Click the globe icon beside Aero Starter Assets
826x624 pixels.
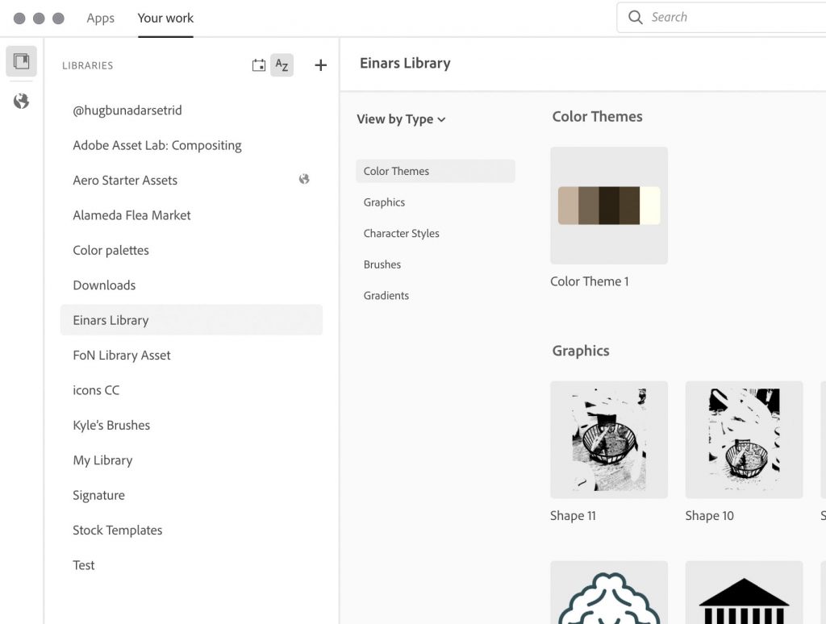pos(304,179)
